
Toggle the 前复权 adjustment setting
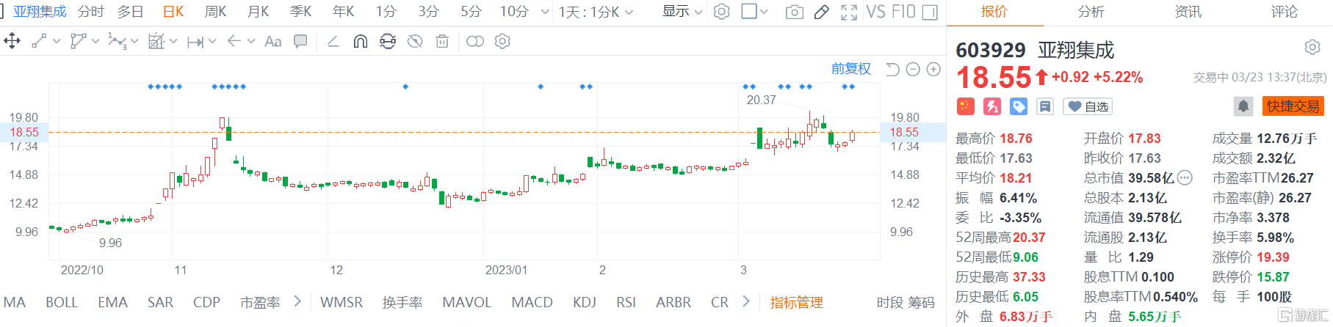pos(851,69)
